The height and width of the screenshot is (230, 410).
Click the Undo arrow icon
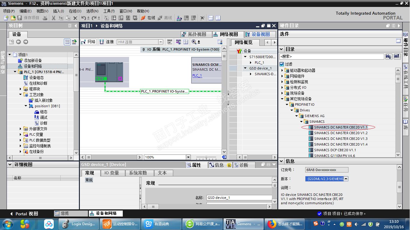[84, 18]
